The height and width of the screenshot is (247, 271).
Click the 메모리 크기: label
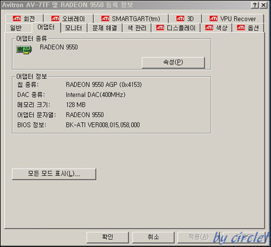click(33, 105)
